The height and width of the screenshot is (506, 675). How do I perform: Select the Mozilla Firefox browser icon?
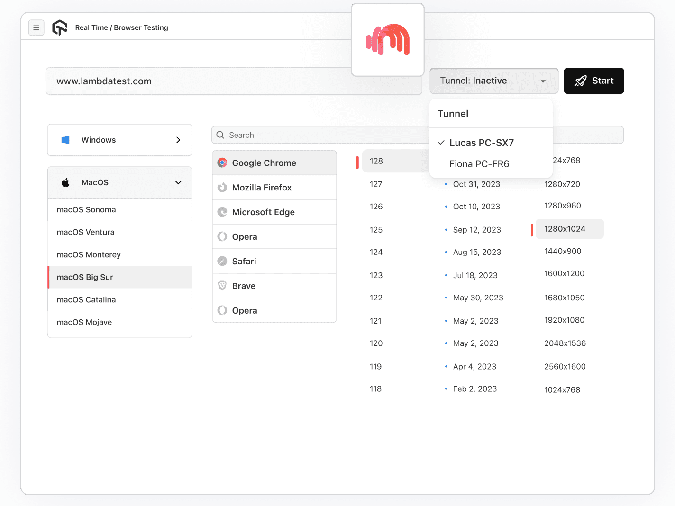(222, 187)
